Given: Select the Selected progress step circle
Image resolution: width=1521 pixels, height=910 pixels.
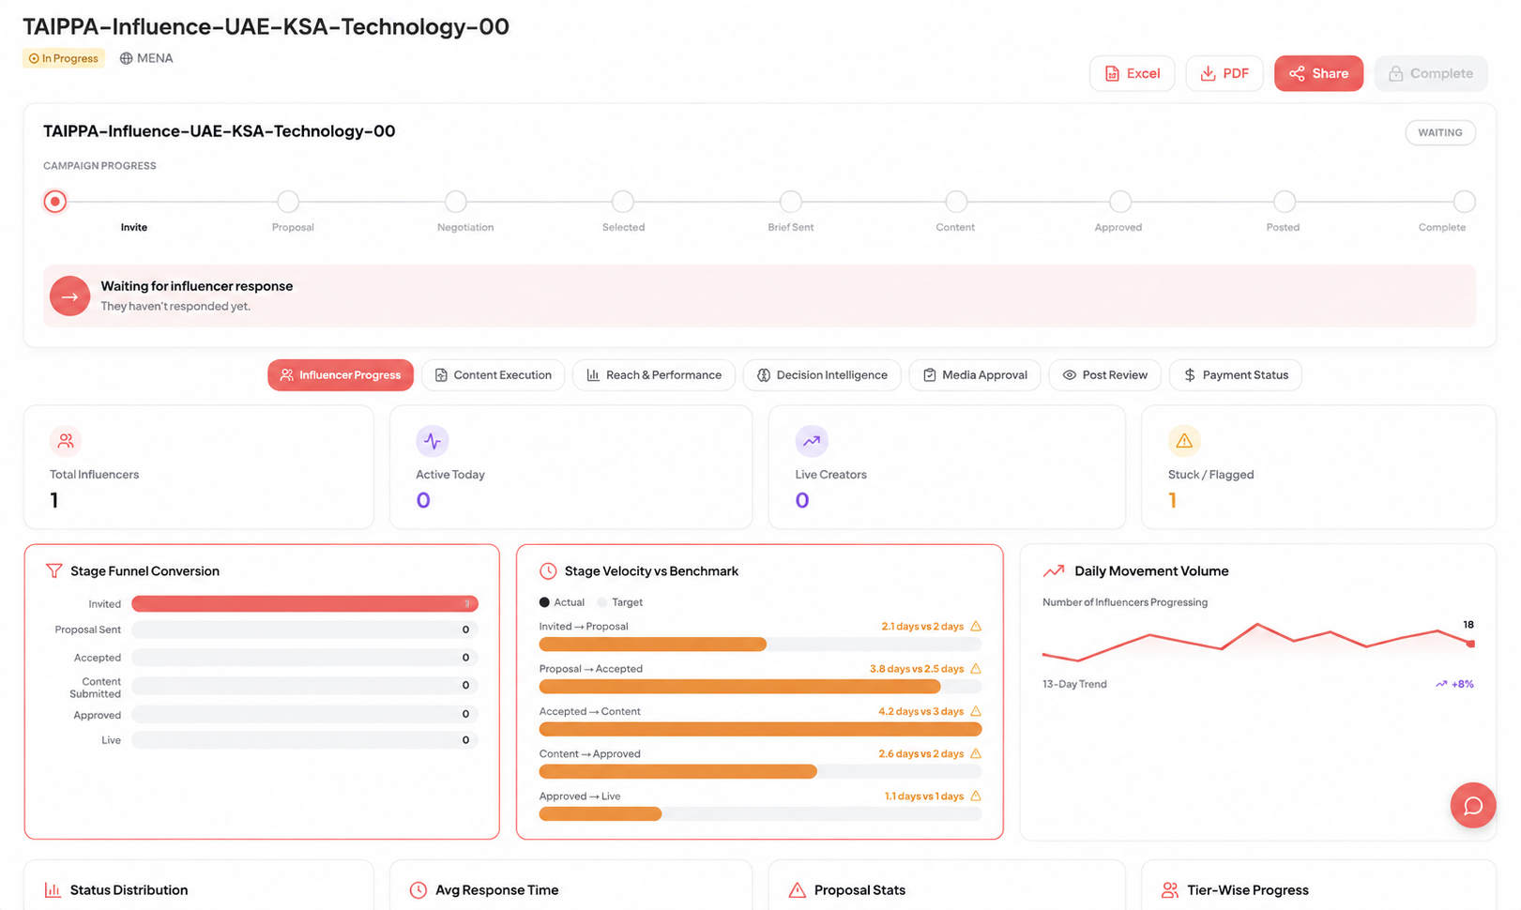Looking at the screenshot, I should (x=623, y=202).
